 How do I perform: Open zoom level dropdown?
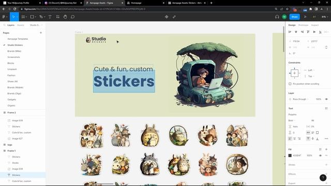pyautogui.click(x=325, y=17)
